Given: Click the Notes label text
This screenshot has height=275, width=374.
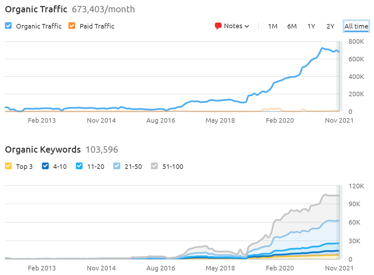Looking at the screenshot, I should (x=233, y=26).
